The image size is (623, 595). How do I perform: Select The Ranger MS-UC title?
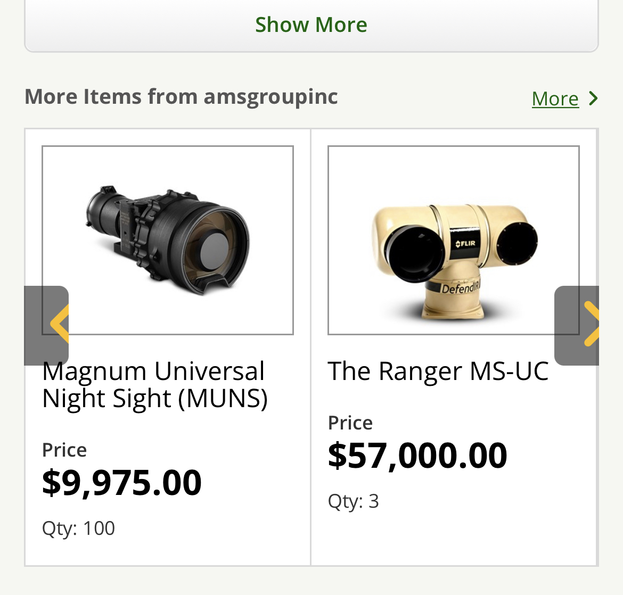tap(438, 371)
